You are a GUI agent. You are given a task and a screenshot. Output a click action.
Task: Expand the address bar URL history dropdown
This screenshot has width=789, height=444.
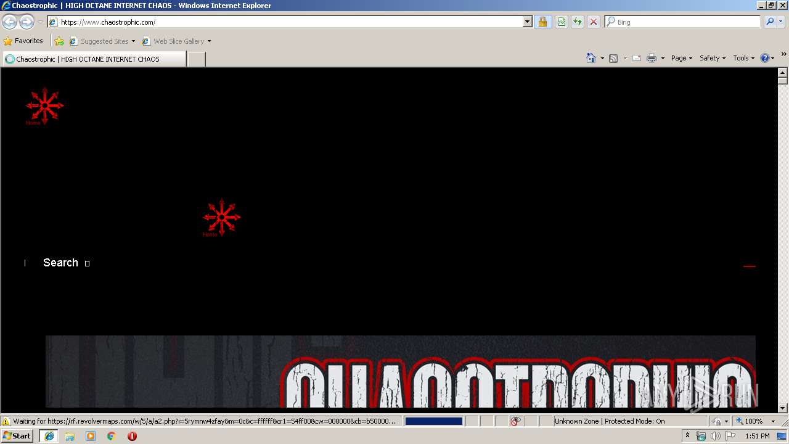(x=527, y=22)
